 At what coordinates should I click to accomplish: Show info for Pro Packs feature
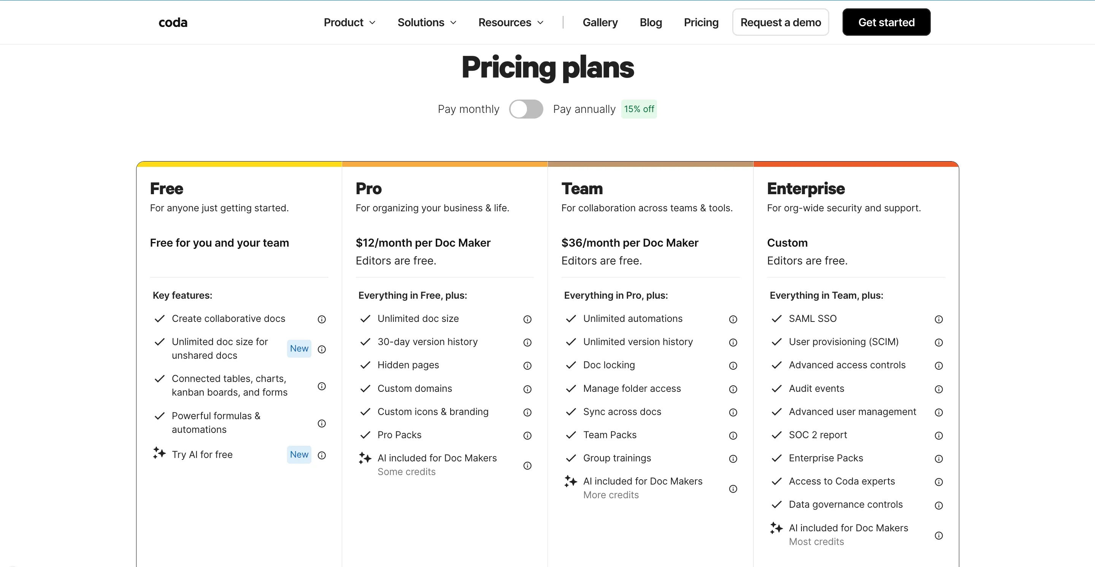(x=527, y=436)
